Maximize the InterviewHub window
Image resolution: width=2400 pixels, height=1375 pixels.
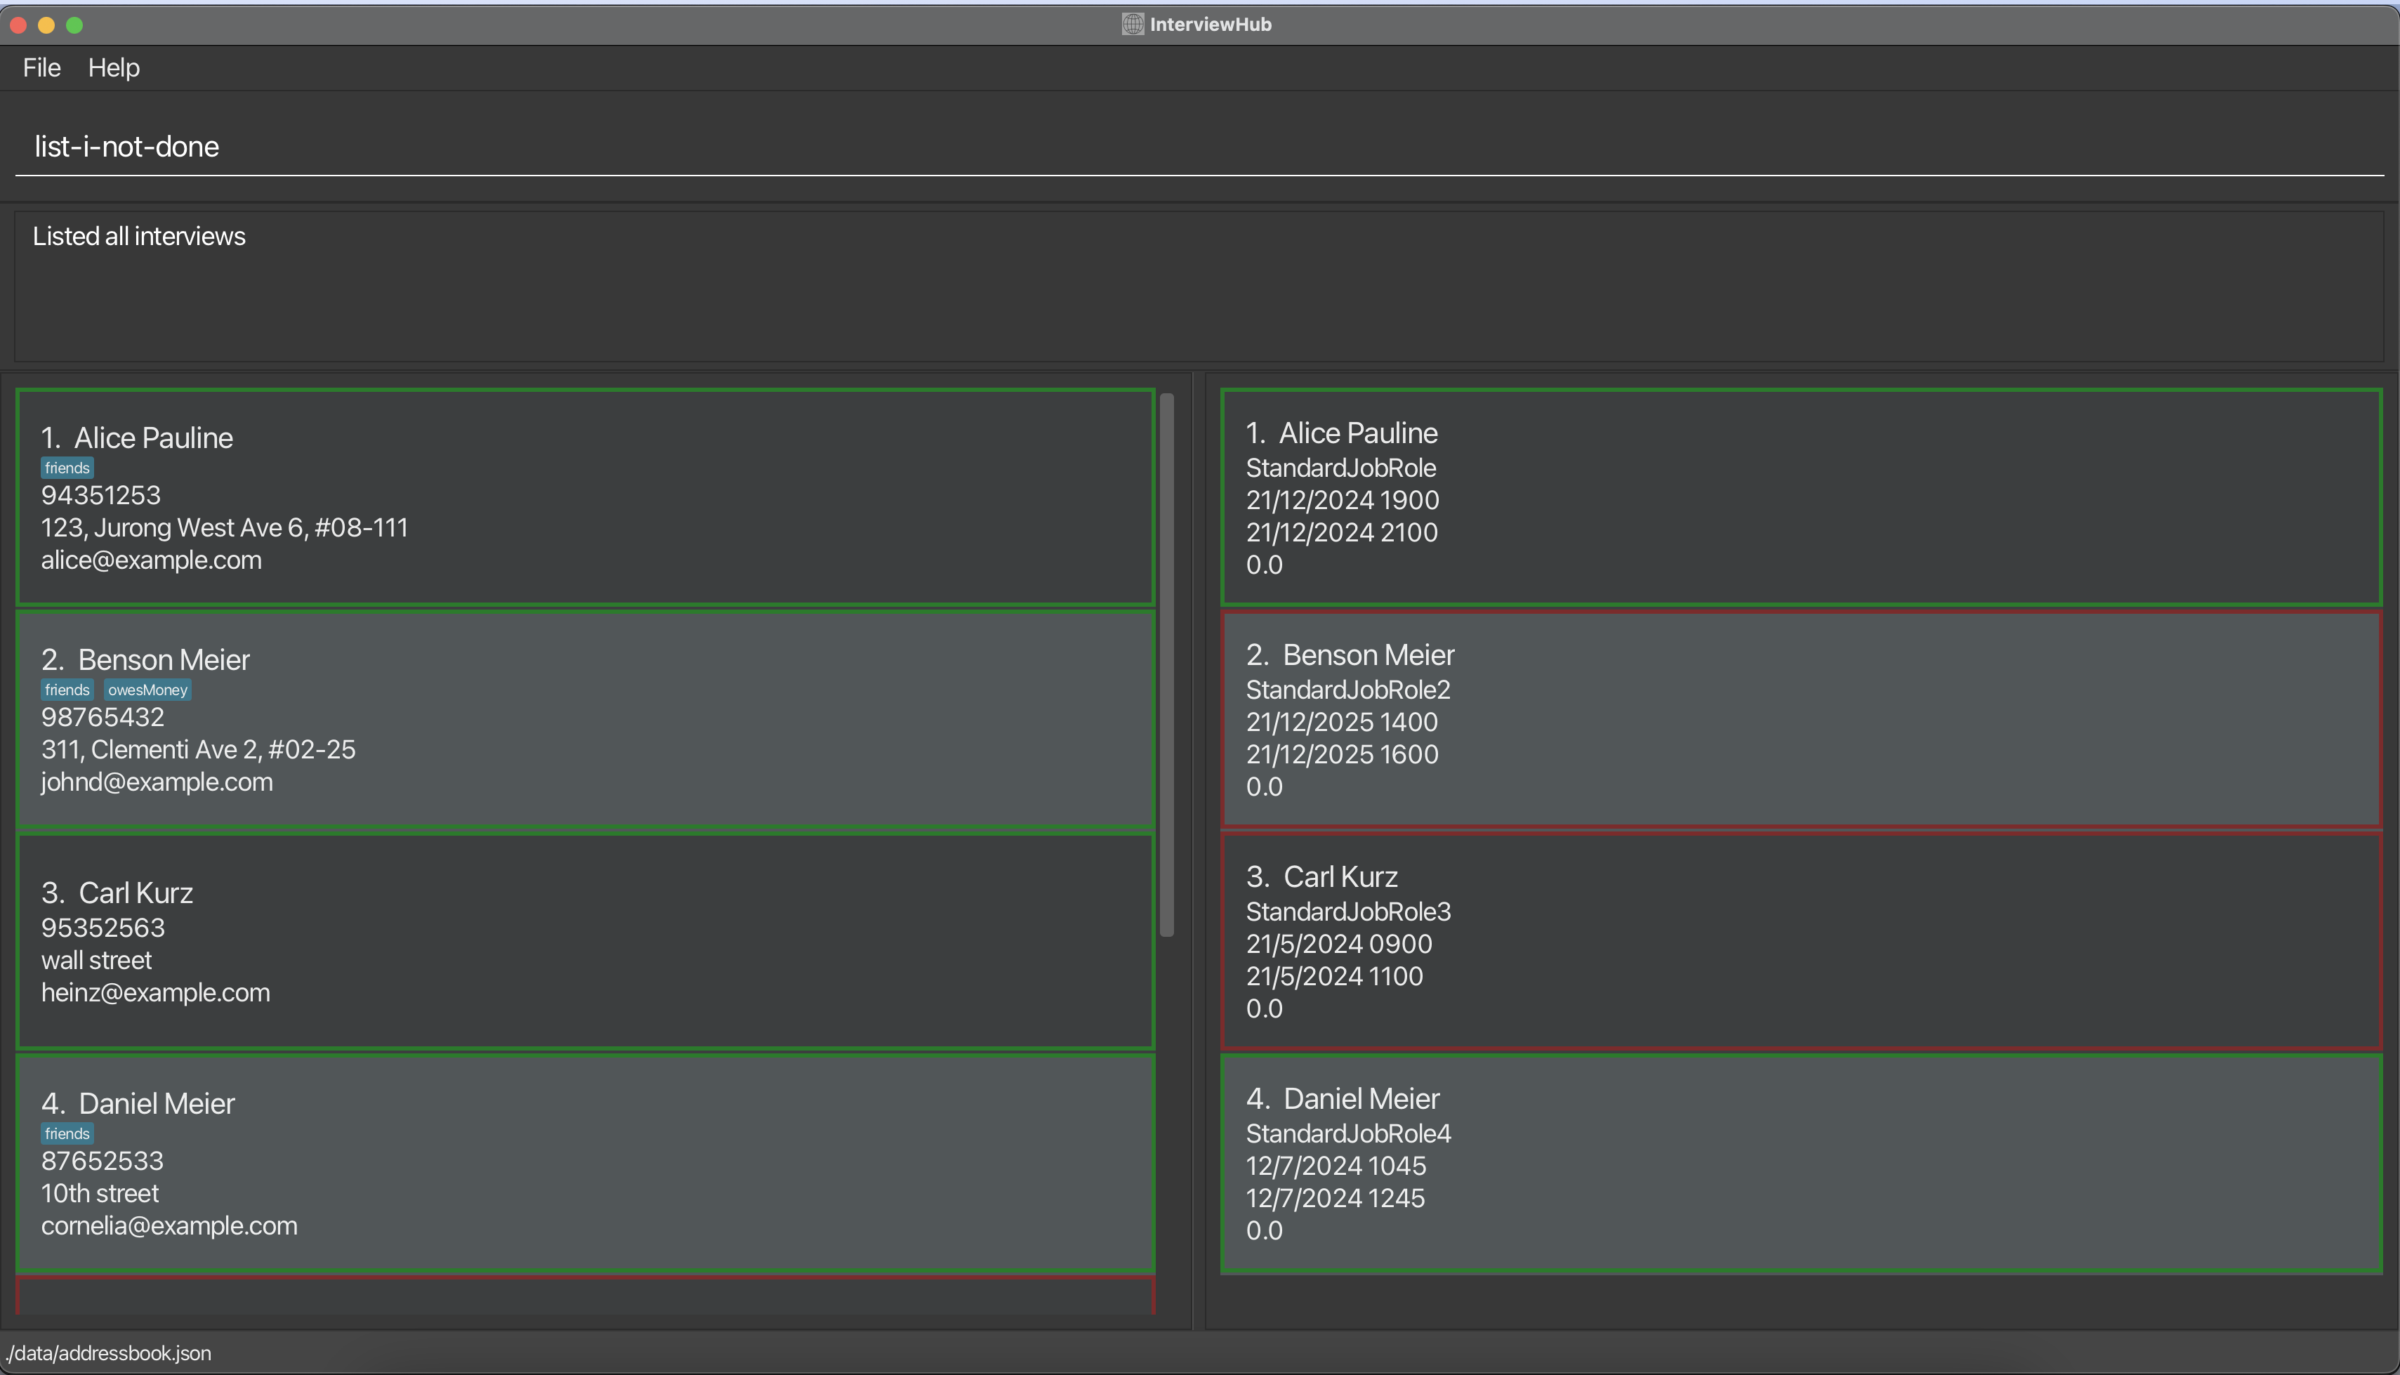(74, 25)
